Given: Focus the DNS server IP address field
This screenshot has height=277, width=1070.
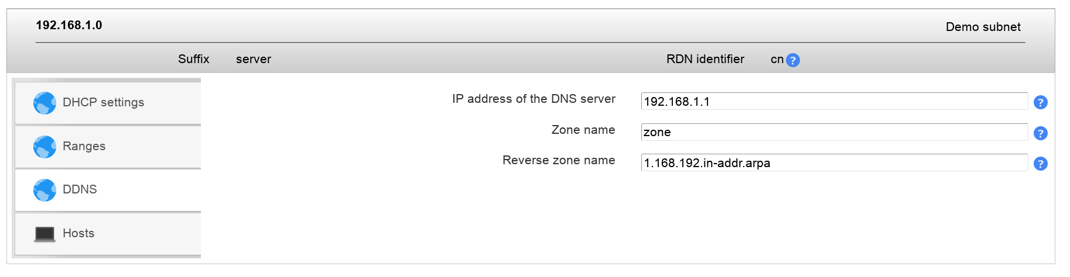Looking at the screenshot, I should [834, 101].
